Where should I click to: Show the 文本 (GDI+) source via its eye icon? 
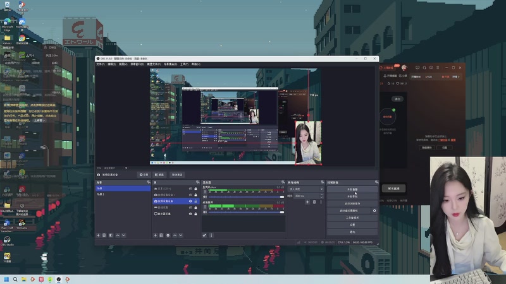(190, 189)
